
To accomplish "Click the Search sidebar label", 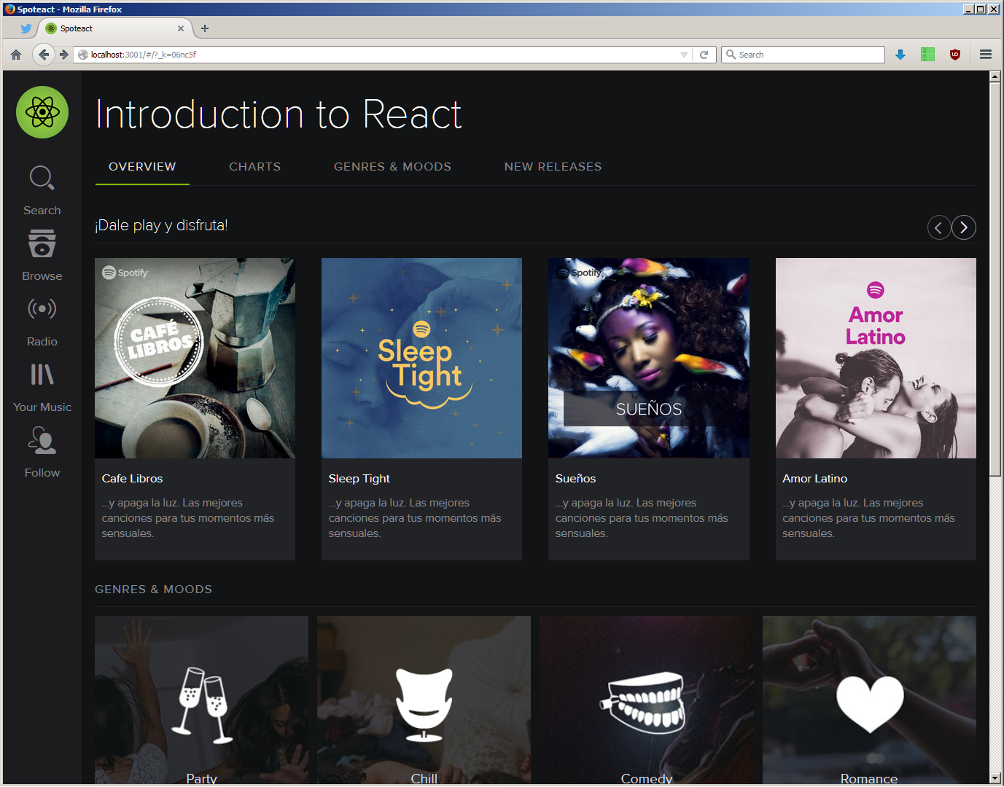I will coord(42,211).
